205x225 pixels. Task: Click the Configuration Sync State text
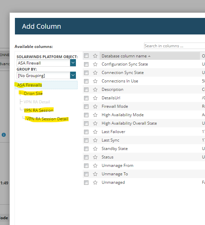125,64
